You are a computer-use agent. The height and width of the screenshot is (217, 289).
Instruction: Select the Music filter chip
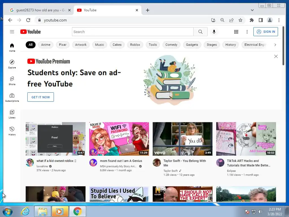coord(100,45)
